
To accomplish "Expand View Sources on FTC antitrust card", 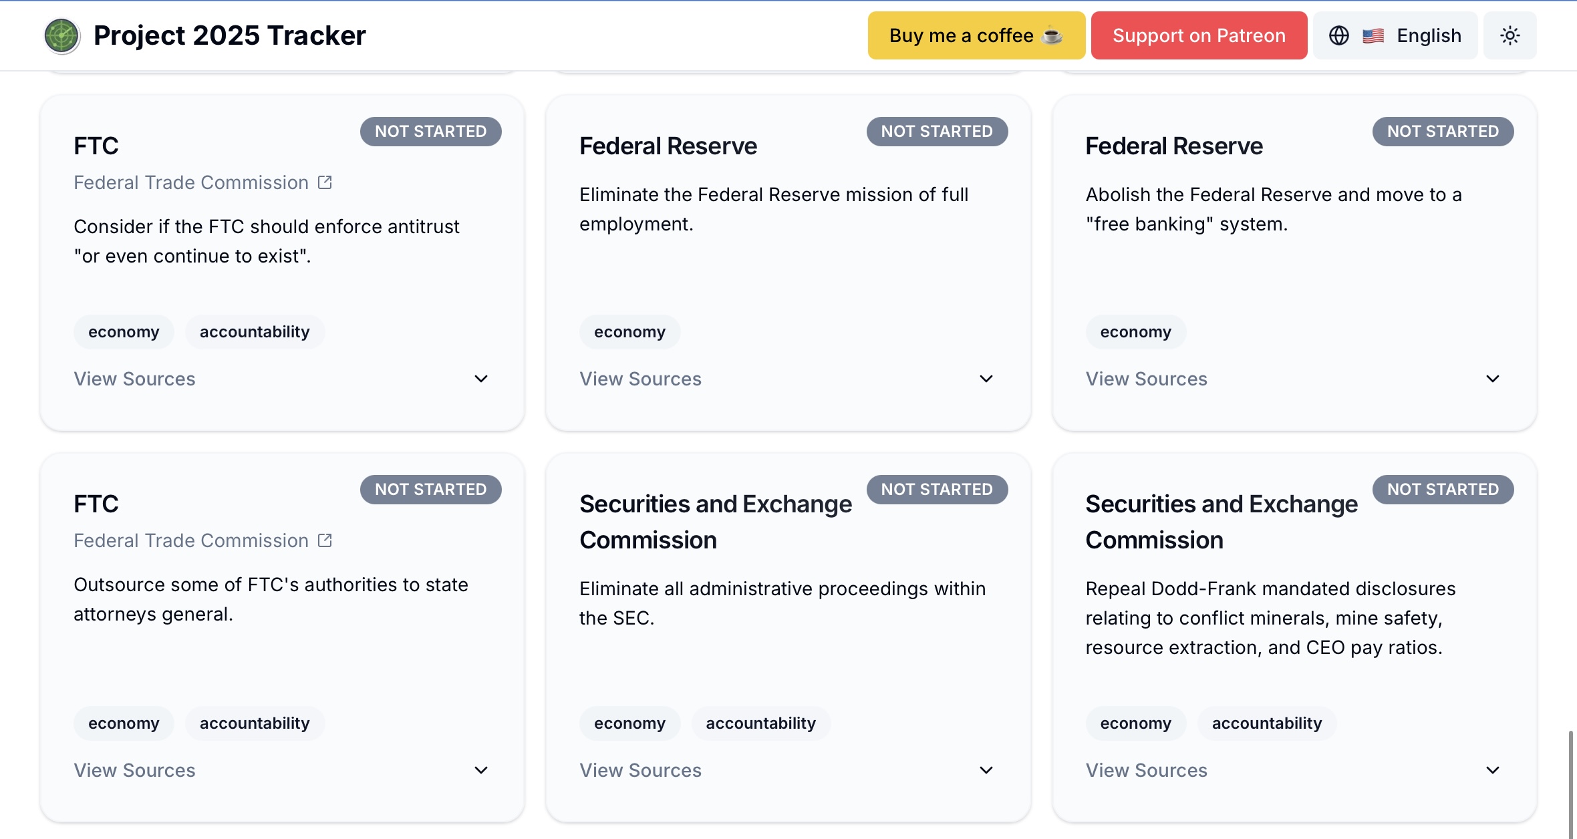I will 134,379.
